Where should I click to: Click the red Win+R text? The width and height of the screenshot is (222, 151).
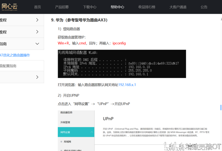point(63,43)
